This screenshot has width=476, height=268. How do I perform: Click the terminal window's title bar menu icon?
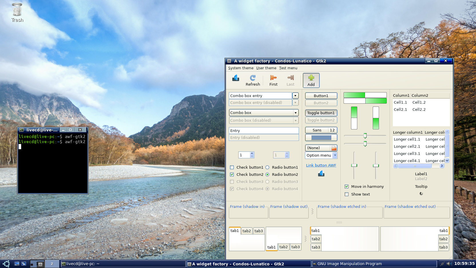(x=21, y=130)
